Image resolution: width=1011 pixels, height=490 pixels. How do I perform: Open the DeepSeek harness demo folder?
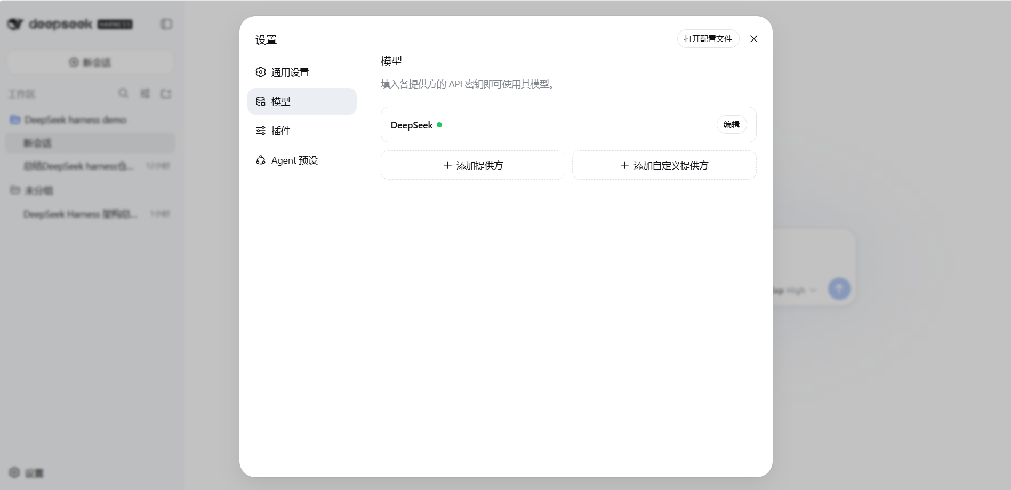click(90, 119)
